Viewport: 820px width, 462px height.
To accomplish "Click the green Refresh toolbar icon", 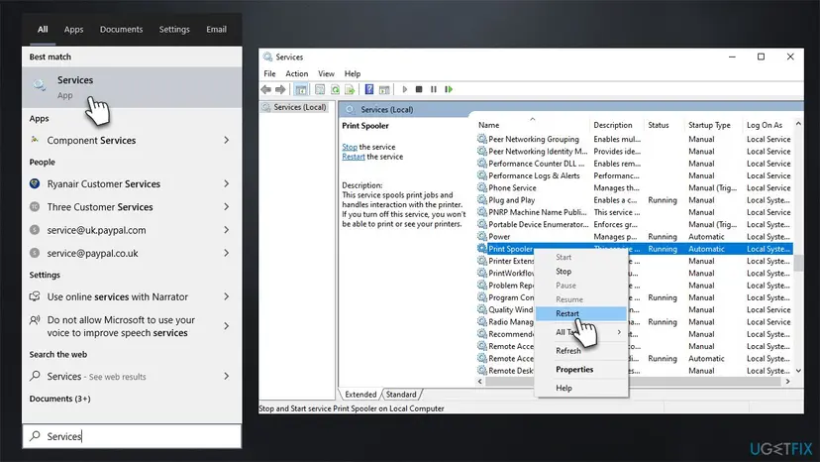I will click(x=335, y=89).
